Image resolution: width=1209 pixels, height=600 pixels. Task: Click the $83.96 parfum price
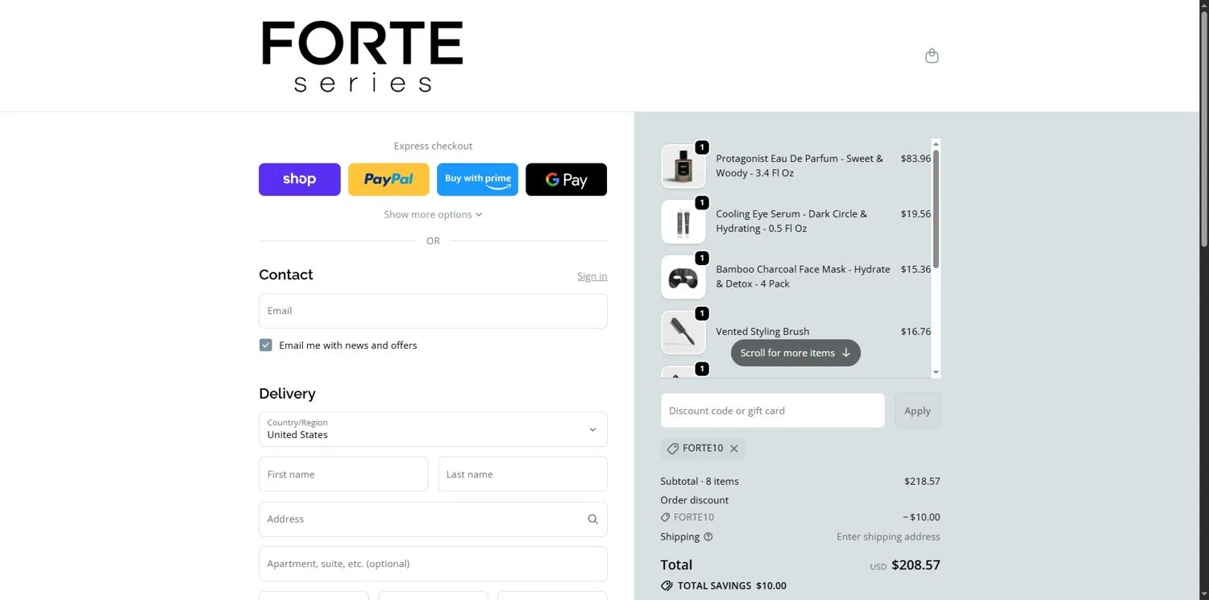click(916, 159)
